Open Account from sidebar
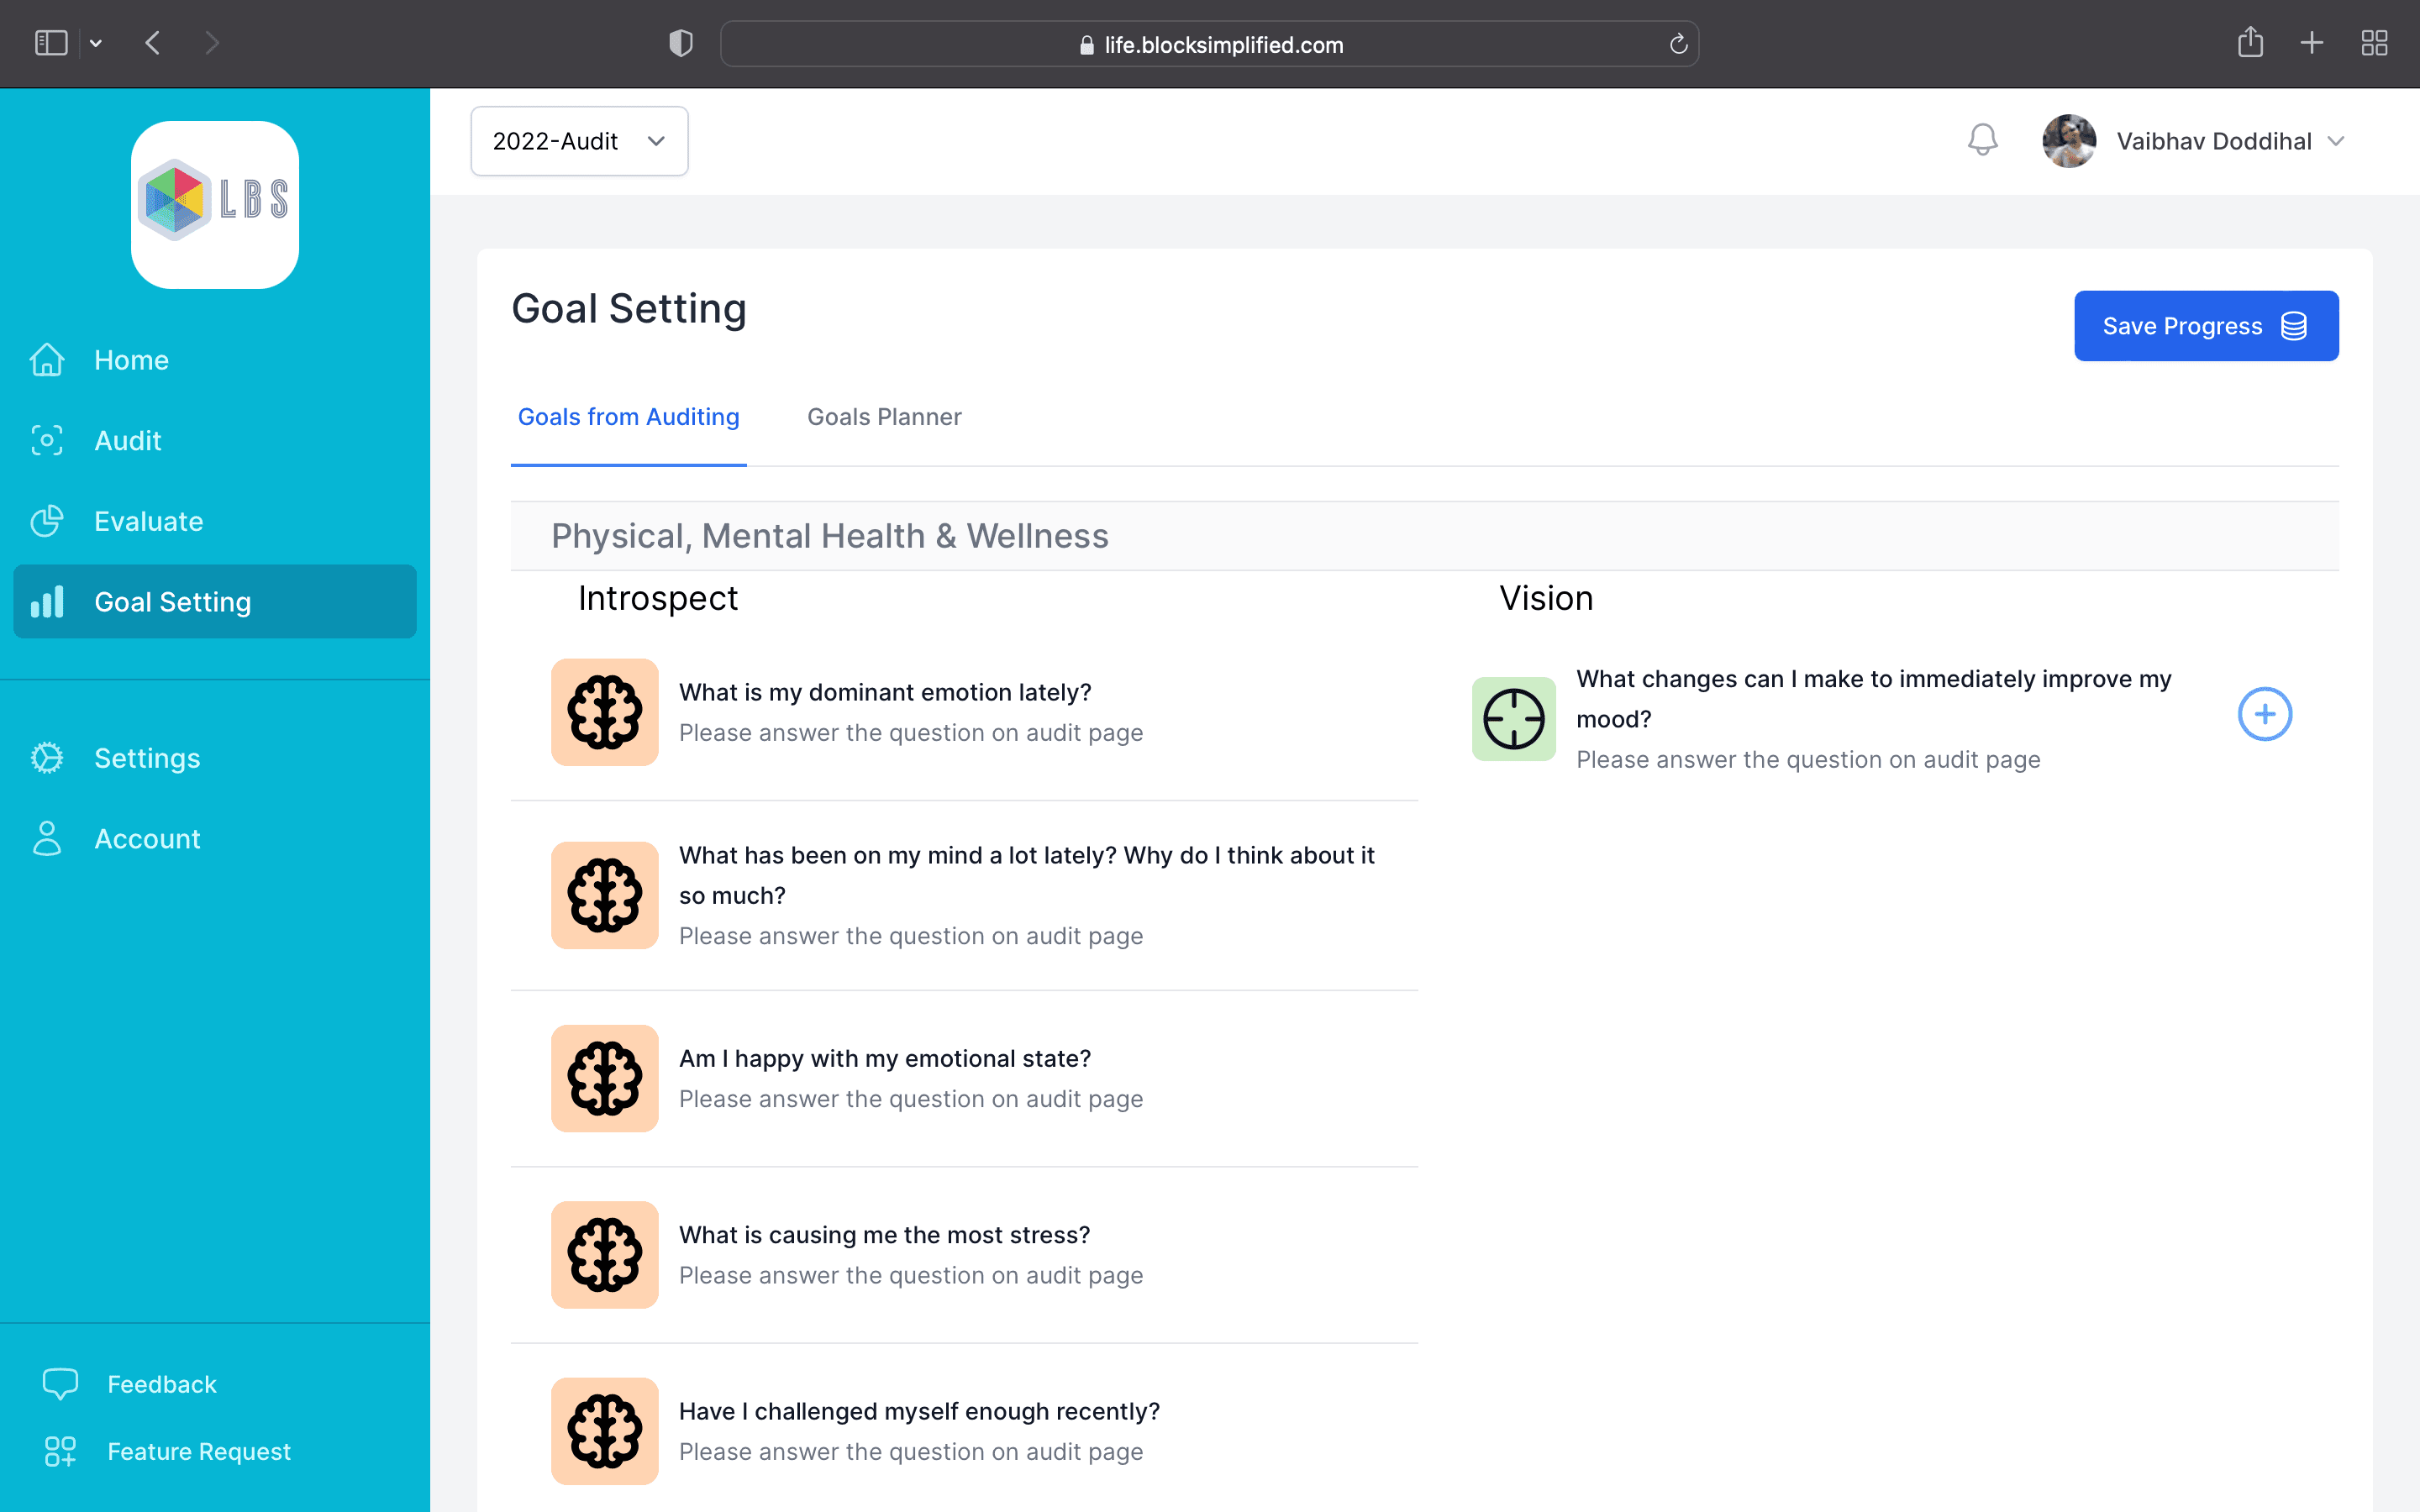Screen dimensions: 2420x1512 pyautogui.click(x=215, y=839)
